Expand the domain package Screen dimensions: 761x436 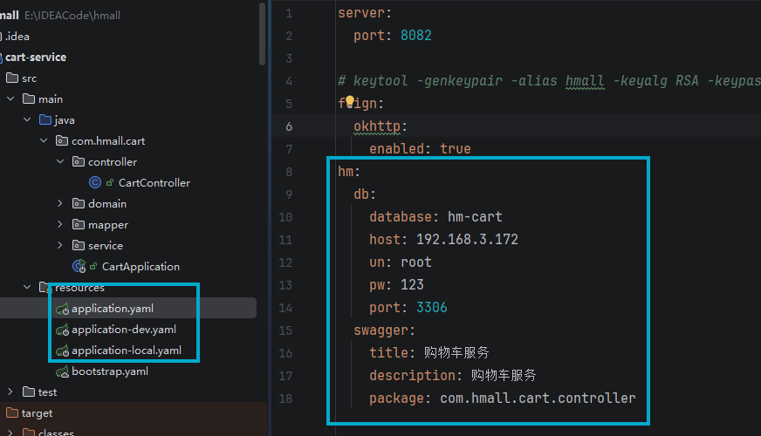(60, 204)
